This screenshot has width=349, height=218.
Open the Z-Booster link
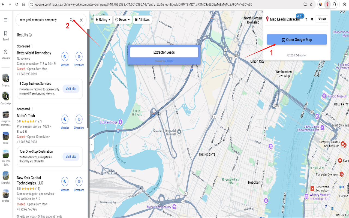[169, 61]
